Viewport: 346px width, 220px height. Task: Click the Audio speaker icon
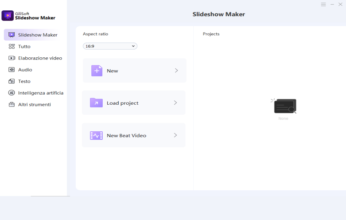point(12,70)
